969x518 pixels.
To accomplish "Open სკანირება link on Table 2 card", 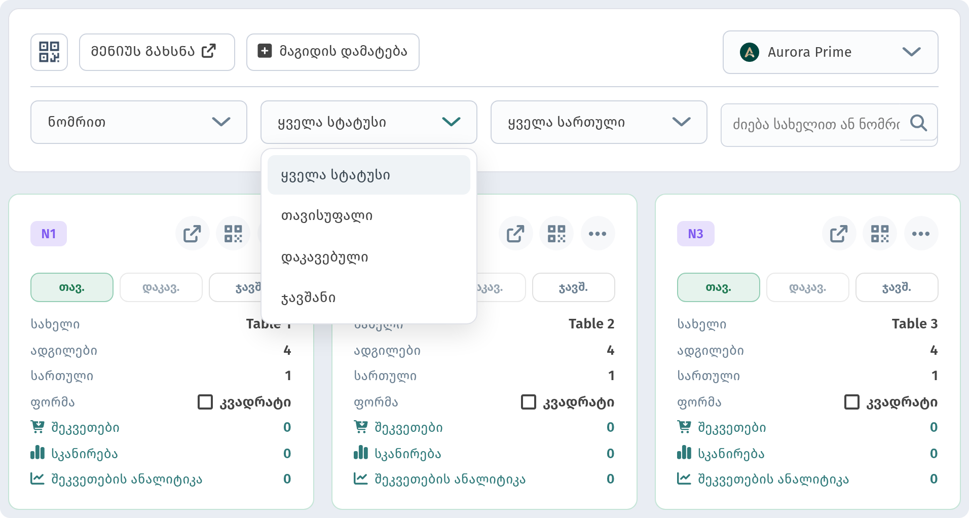I will (397, 453).
